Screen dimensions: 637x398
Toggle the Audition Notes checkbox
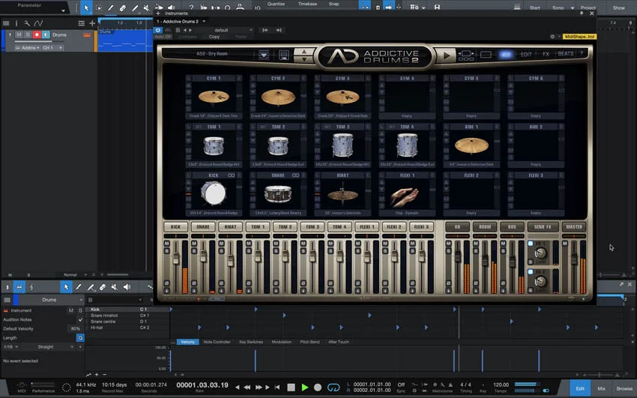(x=81, y=319)
